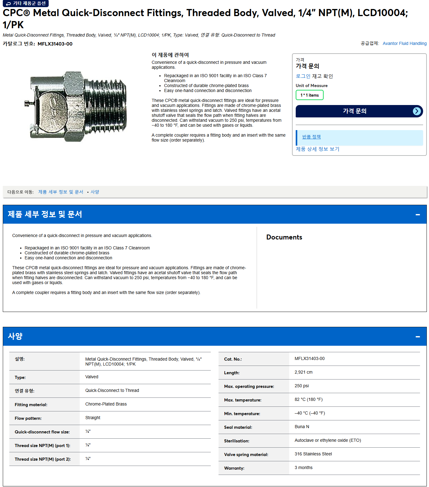Click the return arrow icon beside 기타 제품군 옵션
429x487 pixels.
click(x=8, y=4)
